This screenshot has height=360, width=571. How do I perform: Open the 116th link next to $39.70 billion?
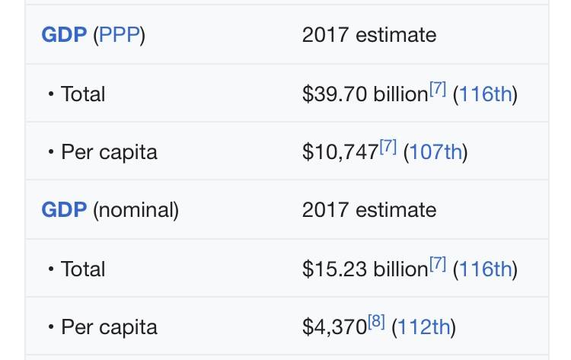485,94
